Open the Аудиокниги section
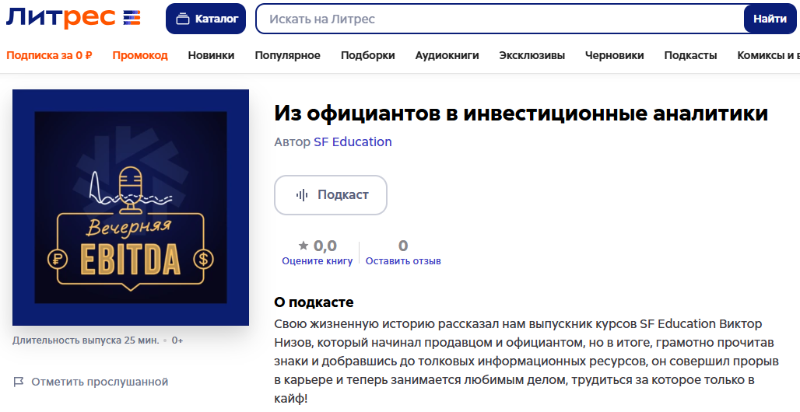Viewport: 800px width, 412px height. [x=447, y=55]
